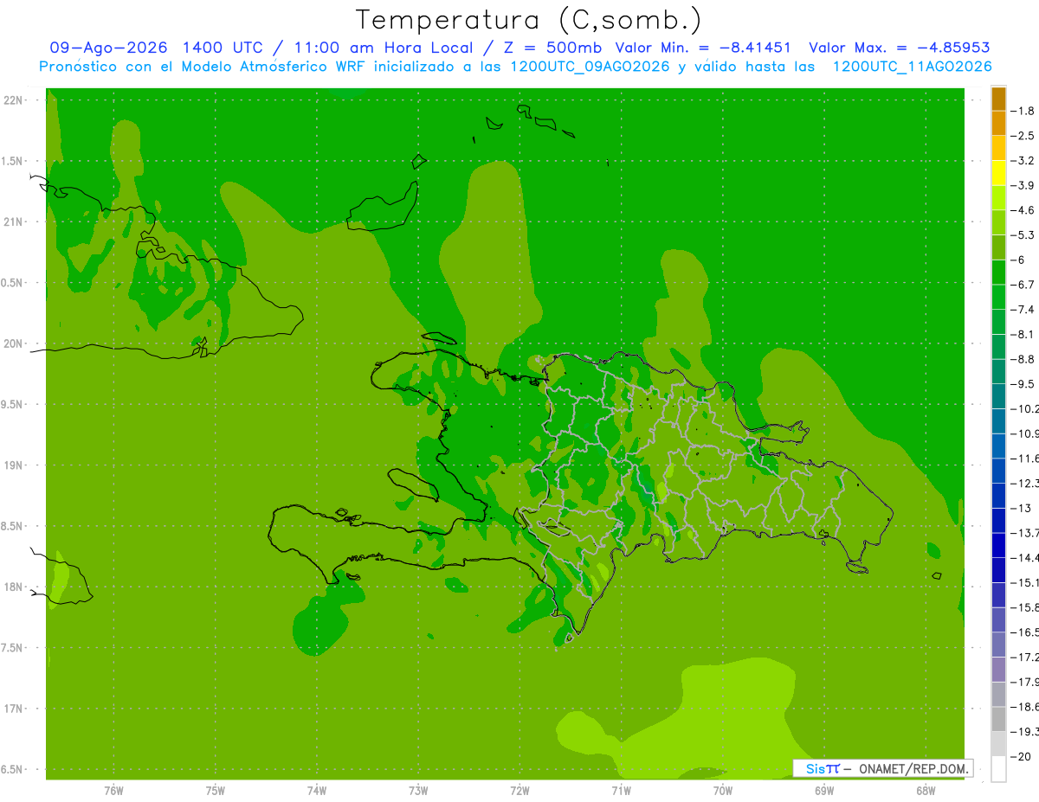This screenshot has height=802, width=1039.
Task: Click the '19N' latitude label
Action: 14,465
